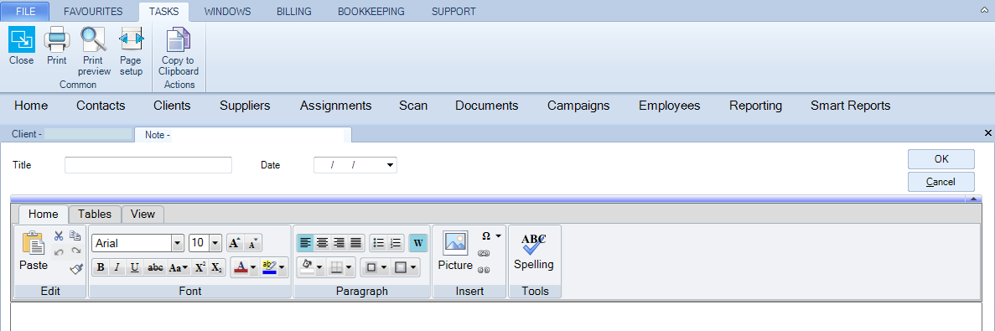Click the Print icon
This screenshot has width=995, height=331.
[x=56, y=40]
